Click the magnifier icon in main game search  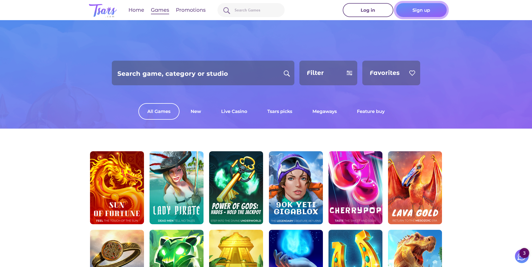point(287,73)
